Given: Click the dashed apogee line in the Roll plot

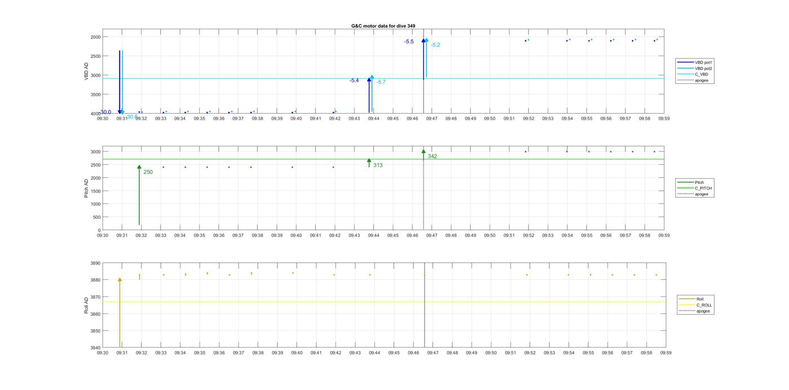Looking at the screenshot, I should (x=424, y=305).
